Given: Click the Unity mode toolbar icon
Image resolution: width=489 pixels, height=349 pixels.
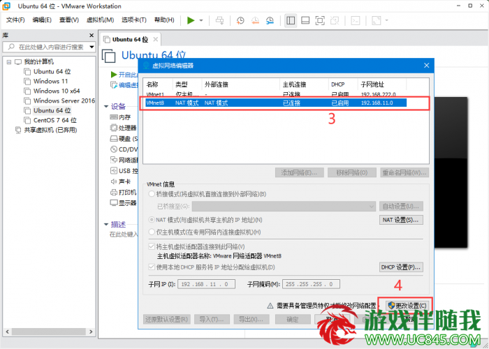Looking at the screenshot, I should click(335, 20).
